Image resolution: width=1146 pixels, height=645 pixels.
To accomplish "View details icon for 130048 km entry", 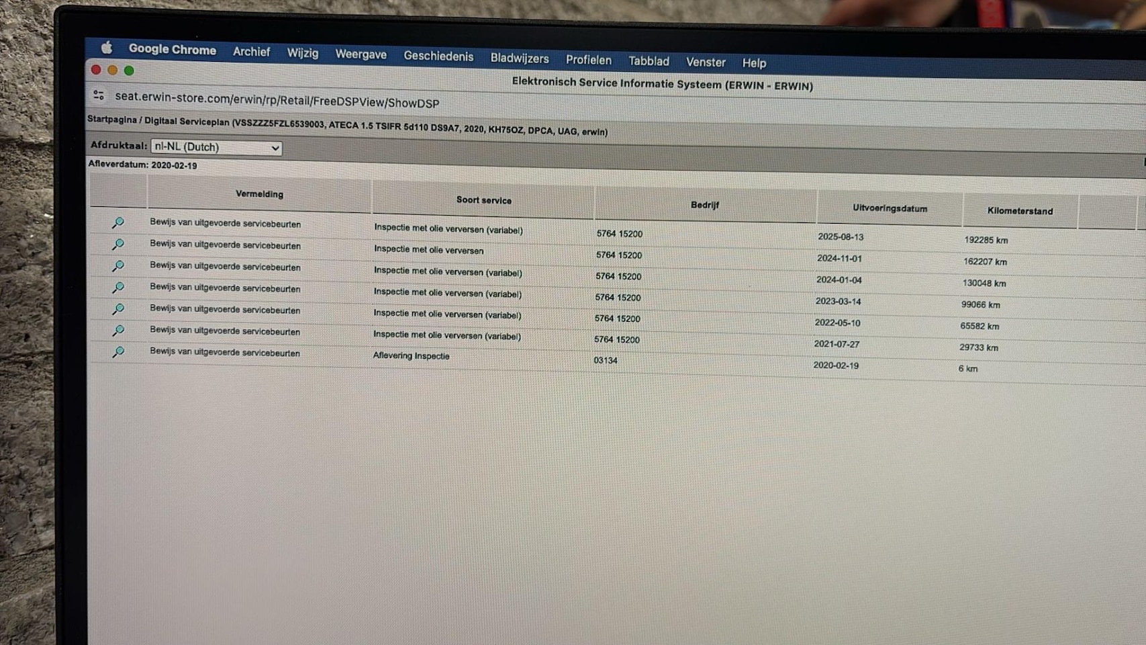I will [x=118, y=266].
